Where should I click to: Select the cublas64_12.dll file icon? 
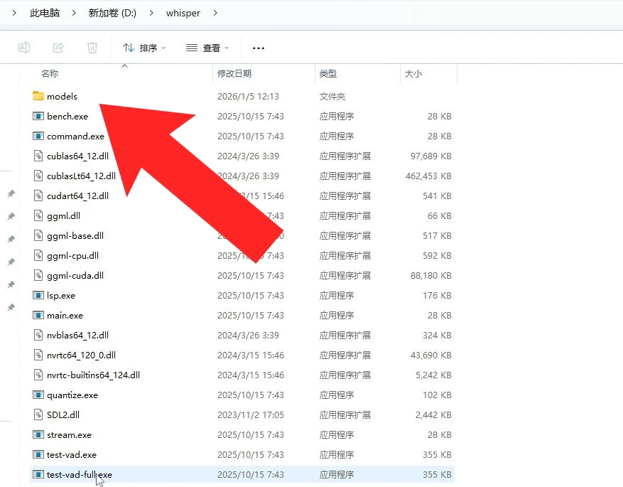[x=38, y=156]
